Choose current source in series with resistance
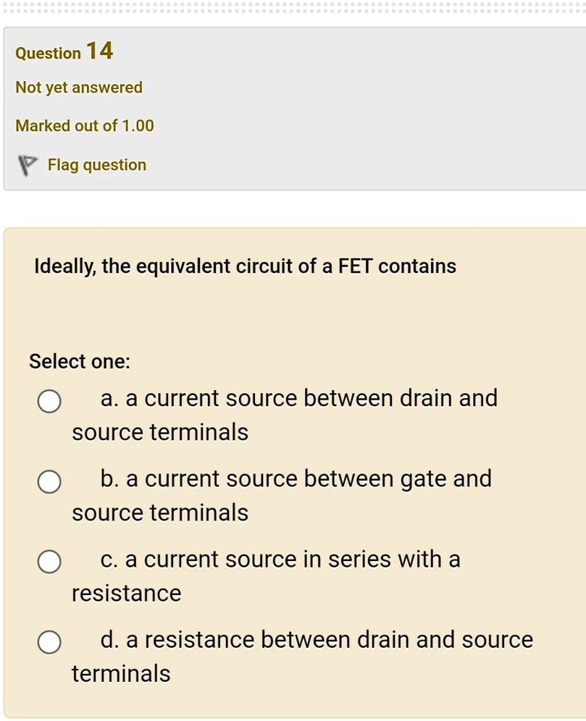Image resolution: width=586 pixels, height=721 pixels. [49, 562]
